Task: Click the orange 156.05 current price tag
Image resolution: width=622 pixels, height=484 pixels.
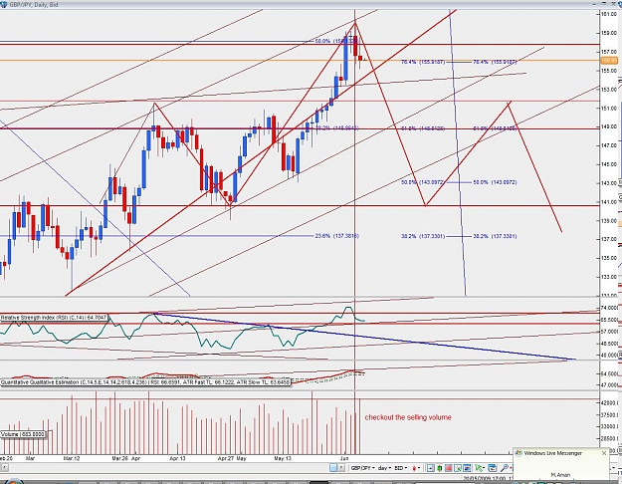Action: 609,61
